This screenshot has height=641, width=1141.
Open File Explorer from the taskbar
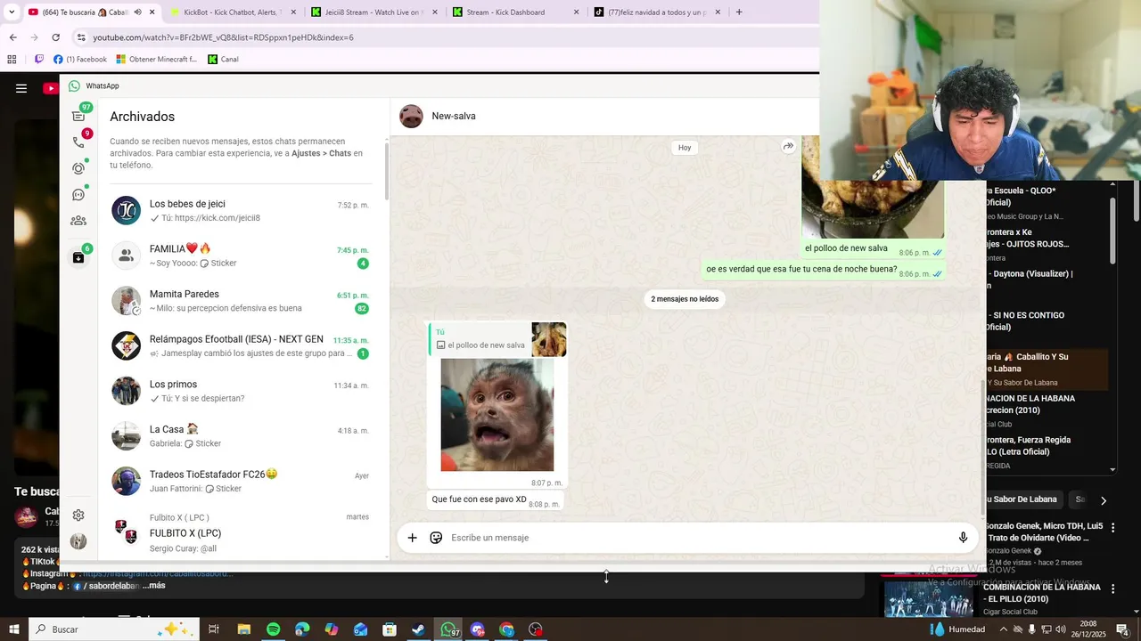[243, 629]
